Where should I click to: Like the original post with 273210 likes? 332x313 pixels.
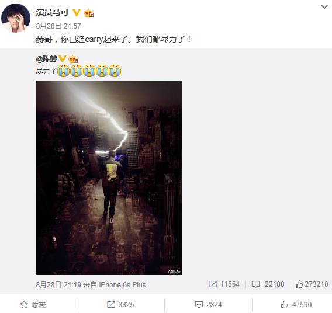[312, 284]
